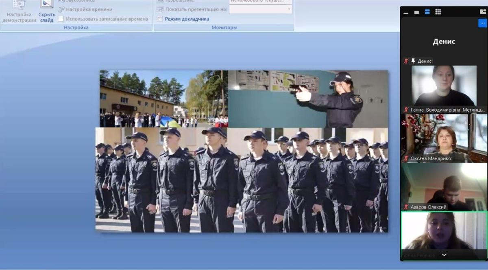Select the active speaker's green-bordered video tile

tap(444, 235)
